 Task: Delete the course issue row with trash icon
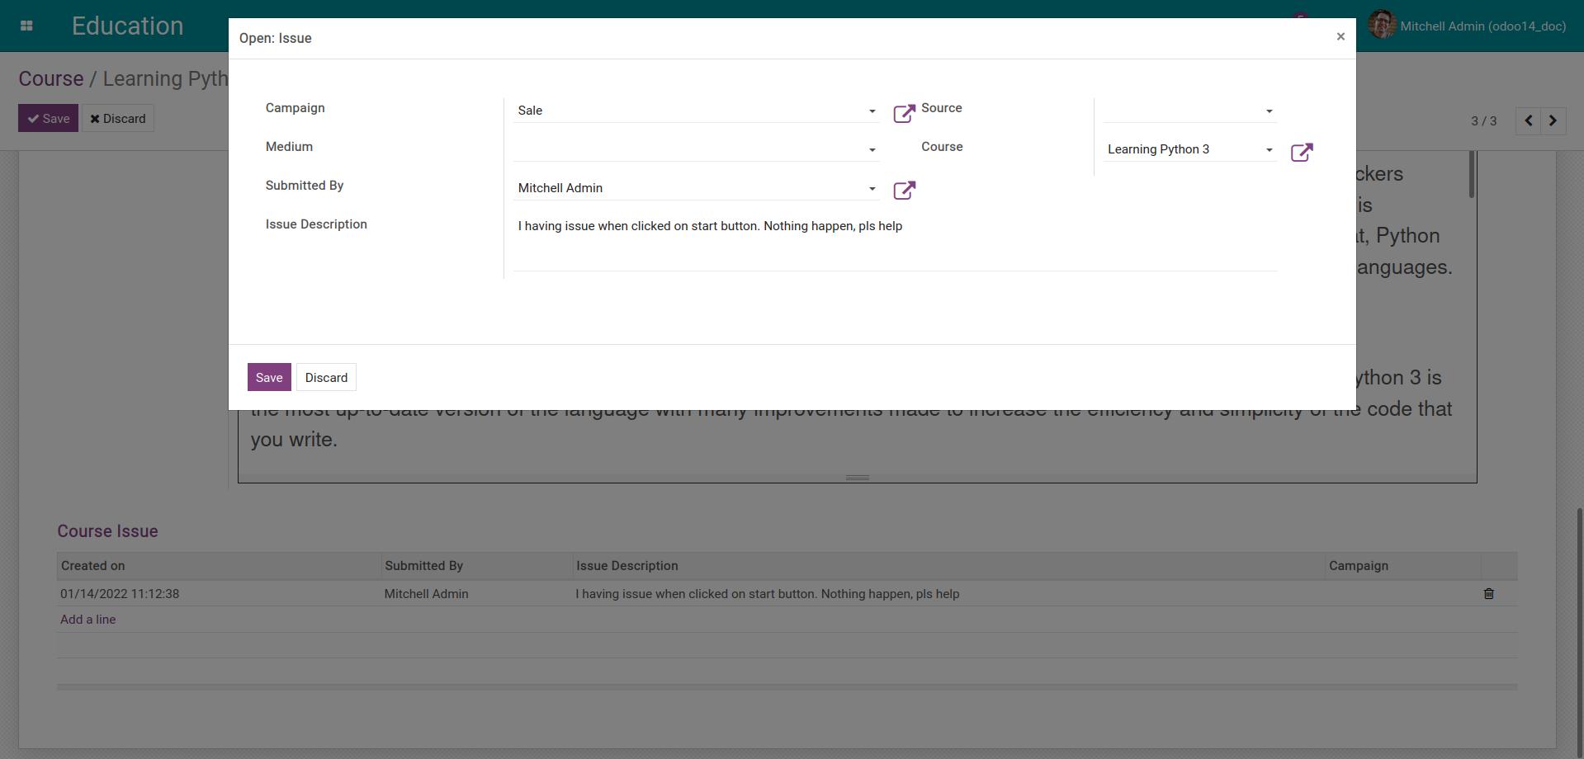[x=1488, y=594]
